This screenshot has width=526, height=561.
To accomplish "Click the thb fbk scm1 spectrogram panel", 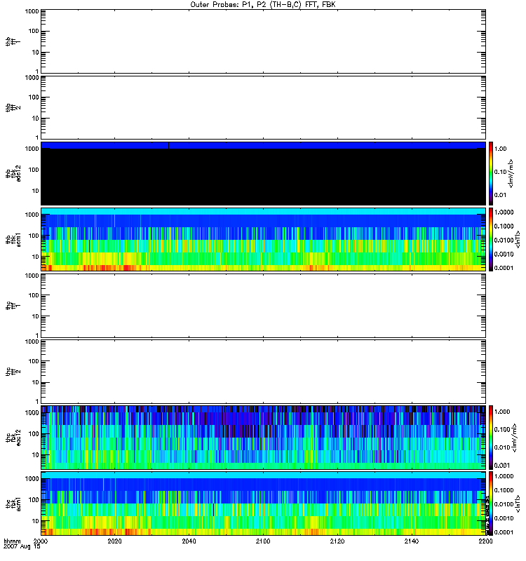I will click(x=263, y=239).
